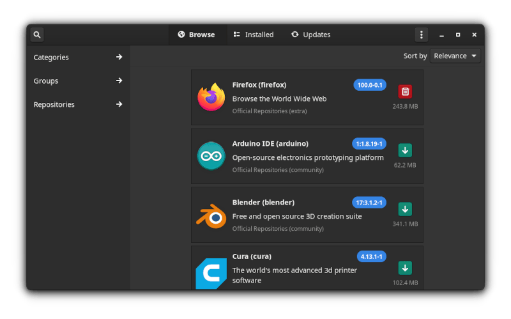Install Cura with the green download arrow
This screenshot has height=319, width=511.
[405, 268]
